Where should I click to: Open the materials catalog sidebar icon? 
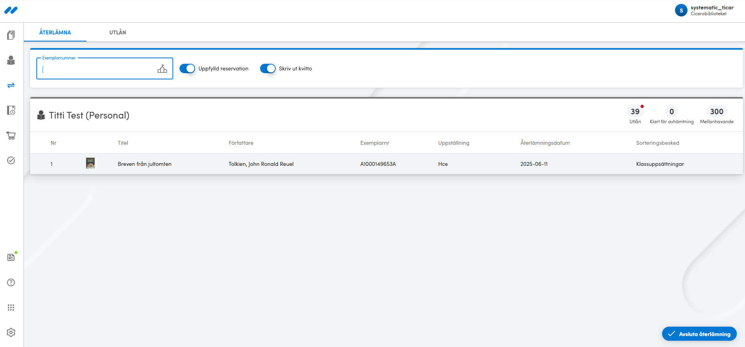pos(11,35)
